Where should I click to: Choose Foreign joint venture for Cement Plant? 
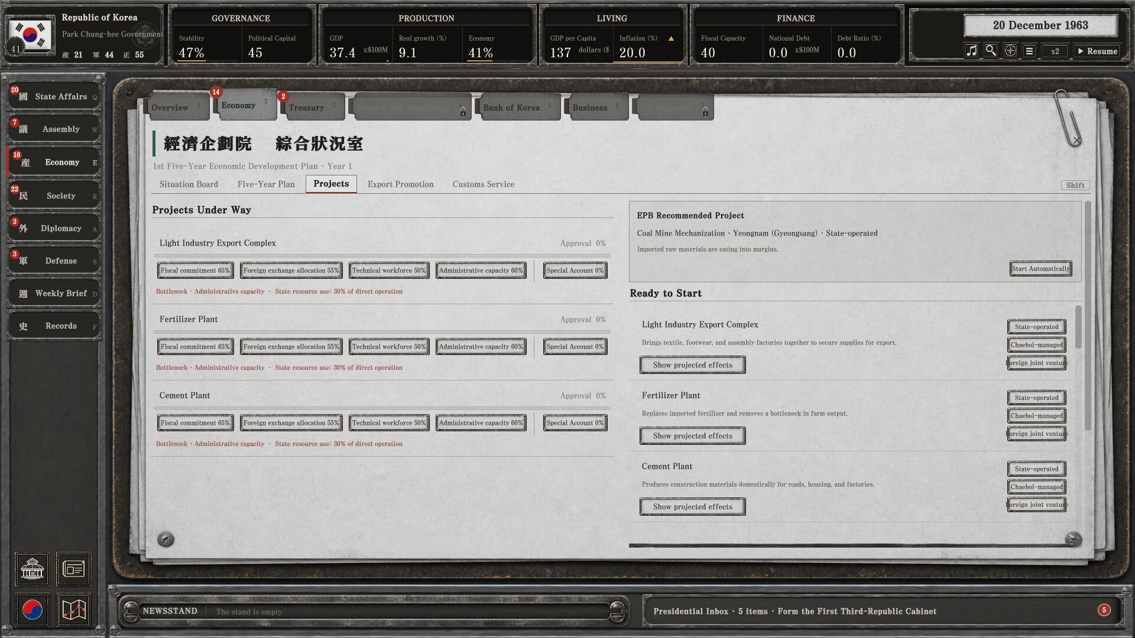coord(1036,504)
